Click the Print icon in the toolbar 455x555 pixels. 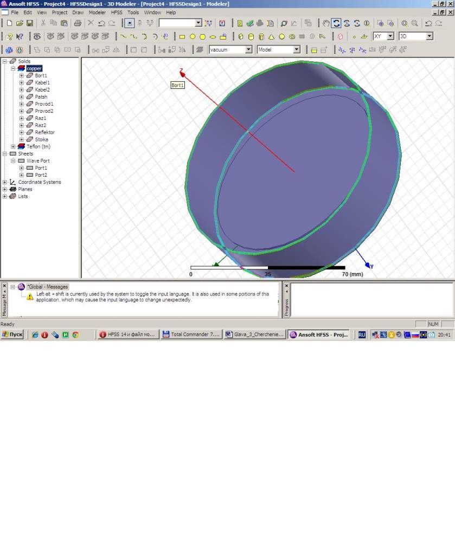click(x=78, y=23)
